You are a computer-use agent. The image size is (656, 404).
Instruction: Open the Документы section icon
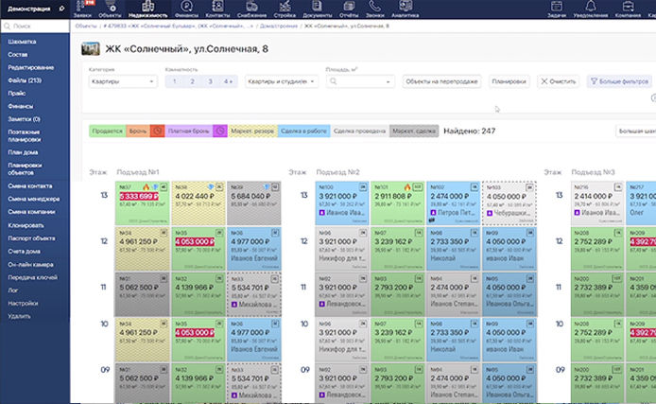(x=317, y=6)
